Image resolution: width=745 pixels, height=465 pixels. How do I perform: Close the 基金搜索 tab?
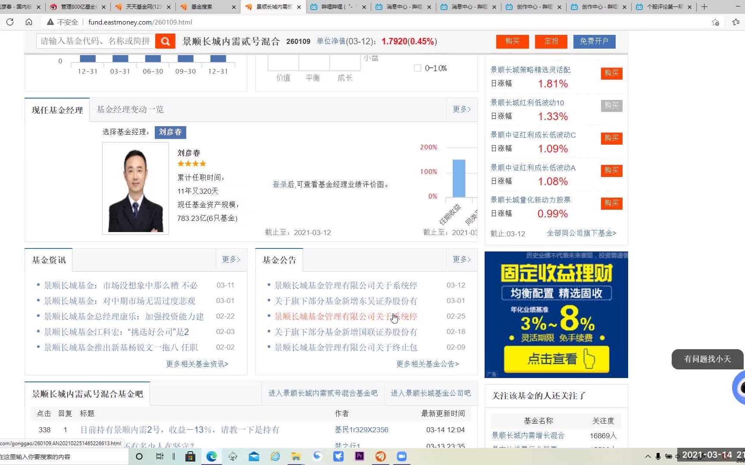234,7
